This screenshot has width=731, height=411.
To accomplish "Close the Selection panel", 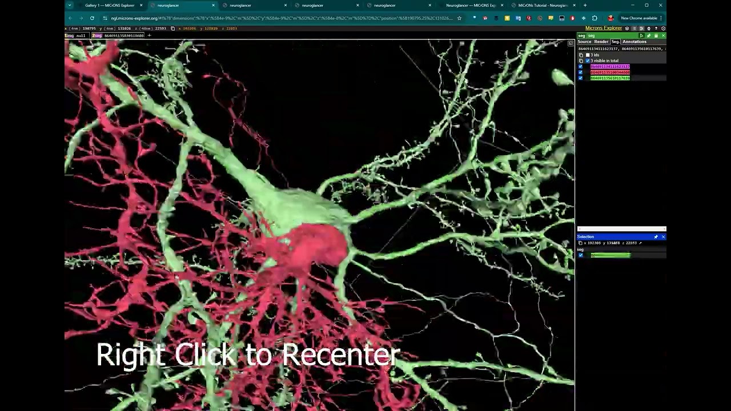I will [x=663, y=237].
